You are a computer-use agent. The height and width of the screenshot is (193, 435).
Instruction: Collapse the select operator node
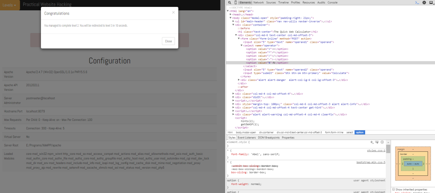click(242, 45)
